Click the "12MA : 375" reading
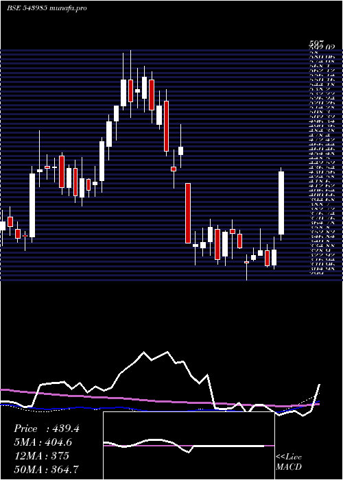343x480 pixels. pyautogui.click(x=41, y=456)
